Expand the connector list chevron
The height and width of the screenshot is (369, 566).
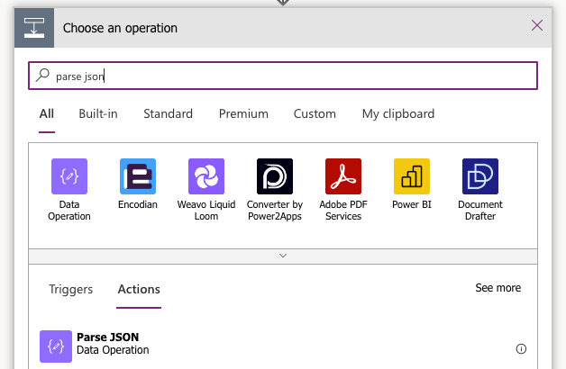(x=283, y=256)
